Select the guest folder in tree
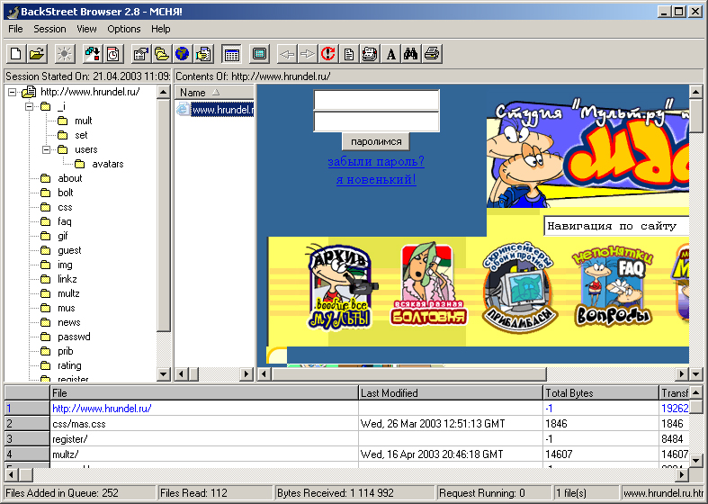The height and width of the screenshot is (504, 708). coord(69,250)
